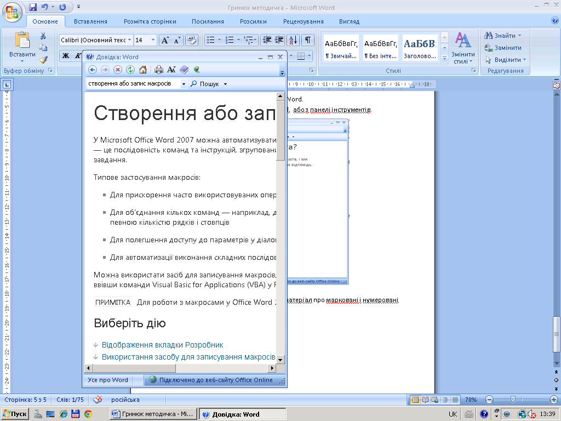
Task: Undo last action in Quick Access toolbar
Action: [x=44, y=7]
